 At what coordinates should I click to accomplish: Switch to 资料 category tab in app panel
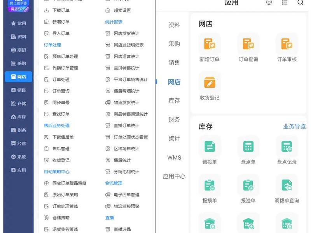pyautogui.click(x=174, y=25)
